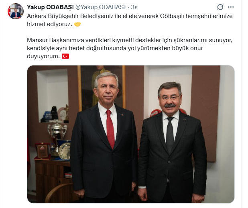
Task: Click the red-framed plaque on the cabinet
Action: (x=43, y=151)
